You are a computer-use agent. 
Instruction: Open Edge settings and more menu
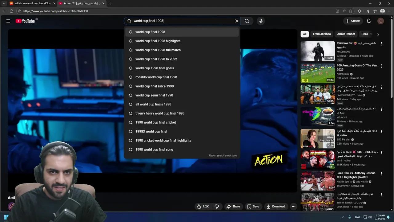(x=390, y=11)
